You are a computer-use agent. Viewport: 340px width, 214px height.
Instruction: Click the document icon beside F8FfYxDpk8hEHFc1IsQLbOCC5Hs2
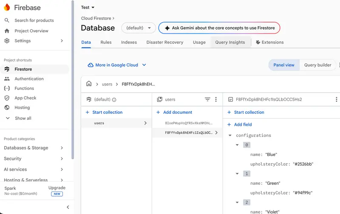click(x=230, y=99)
